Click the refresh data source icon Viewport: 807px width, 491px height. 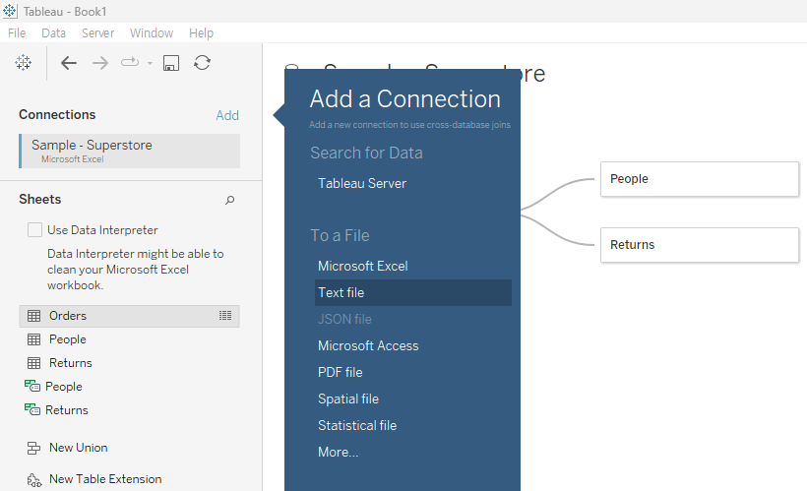203,63
